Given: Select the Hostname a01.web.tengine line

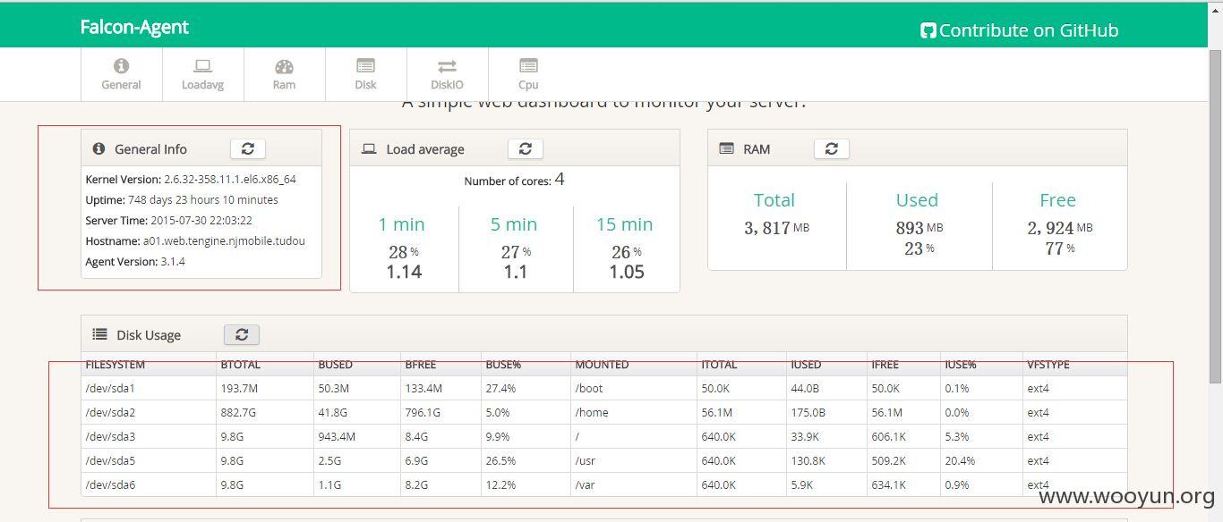Looking at the screenshot, I should point(195,240).
